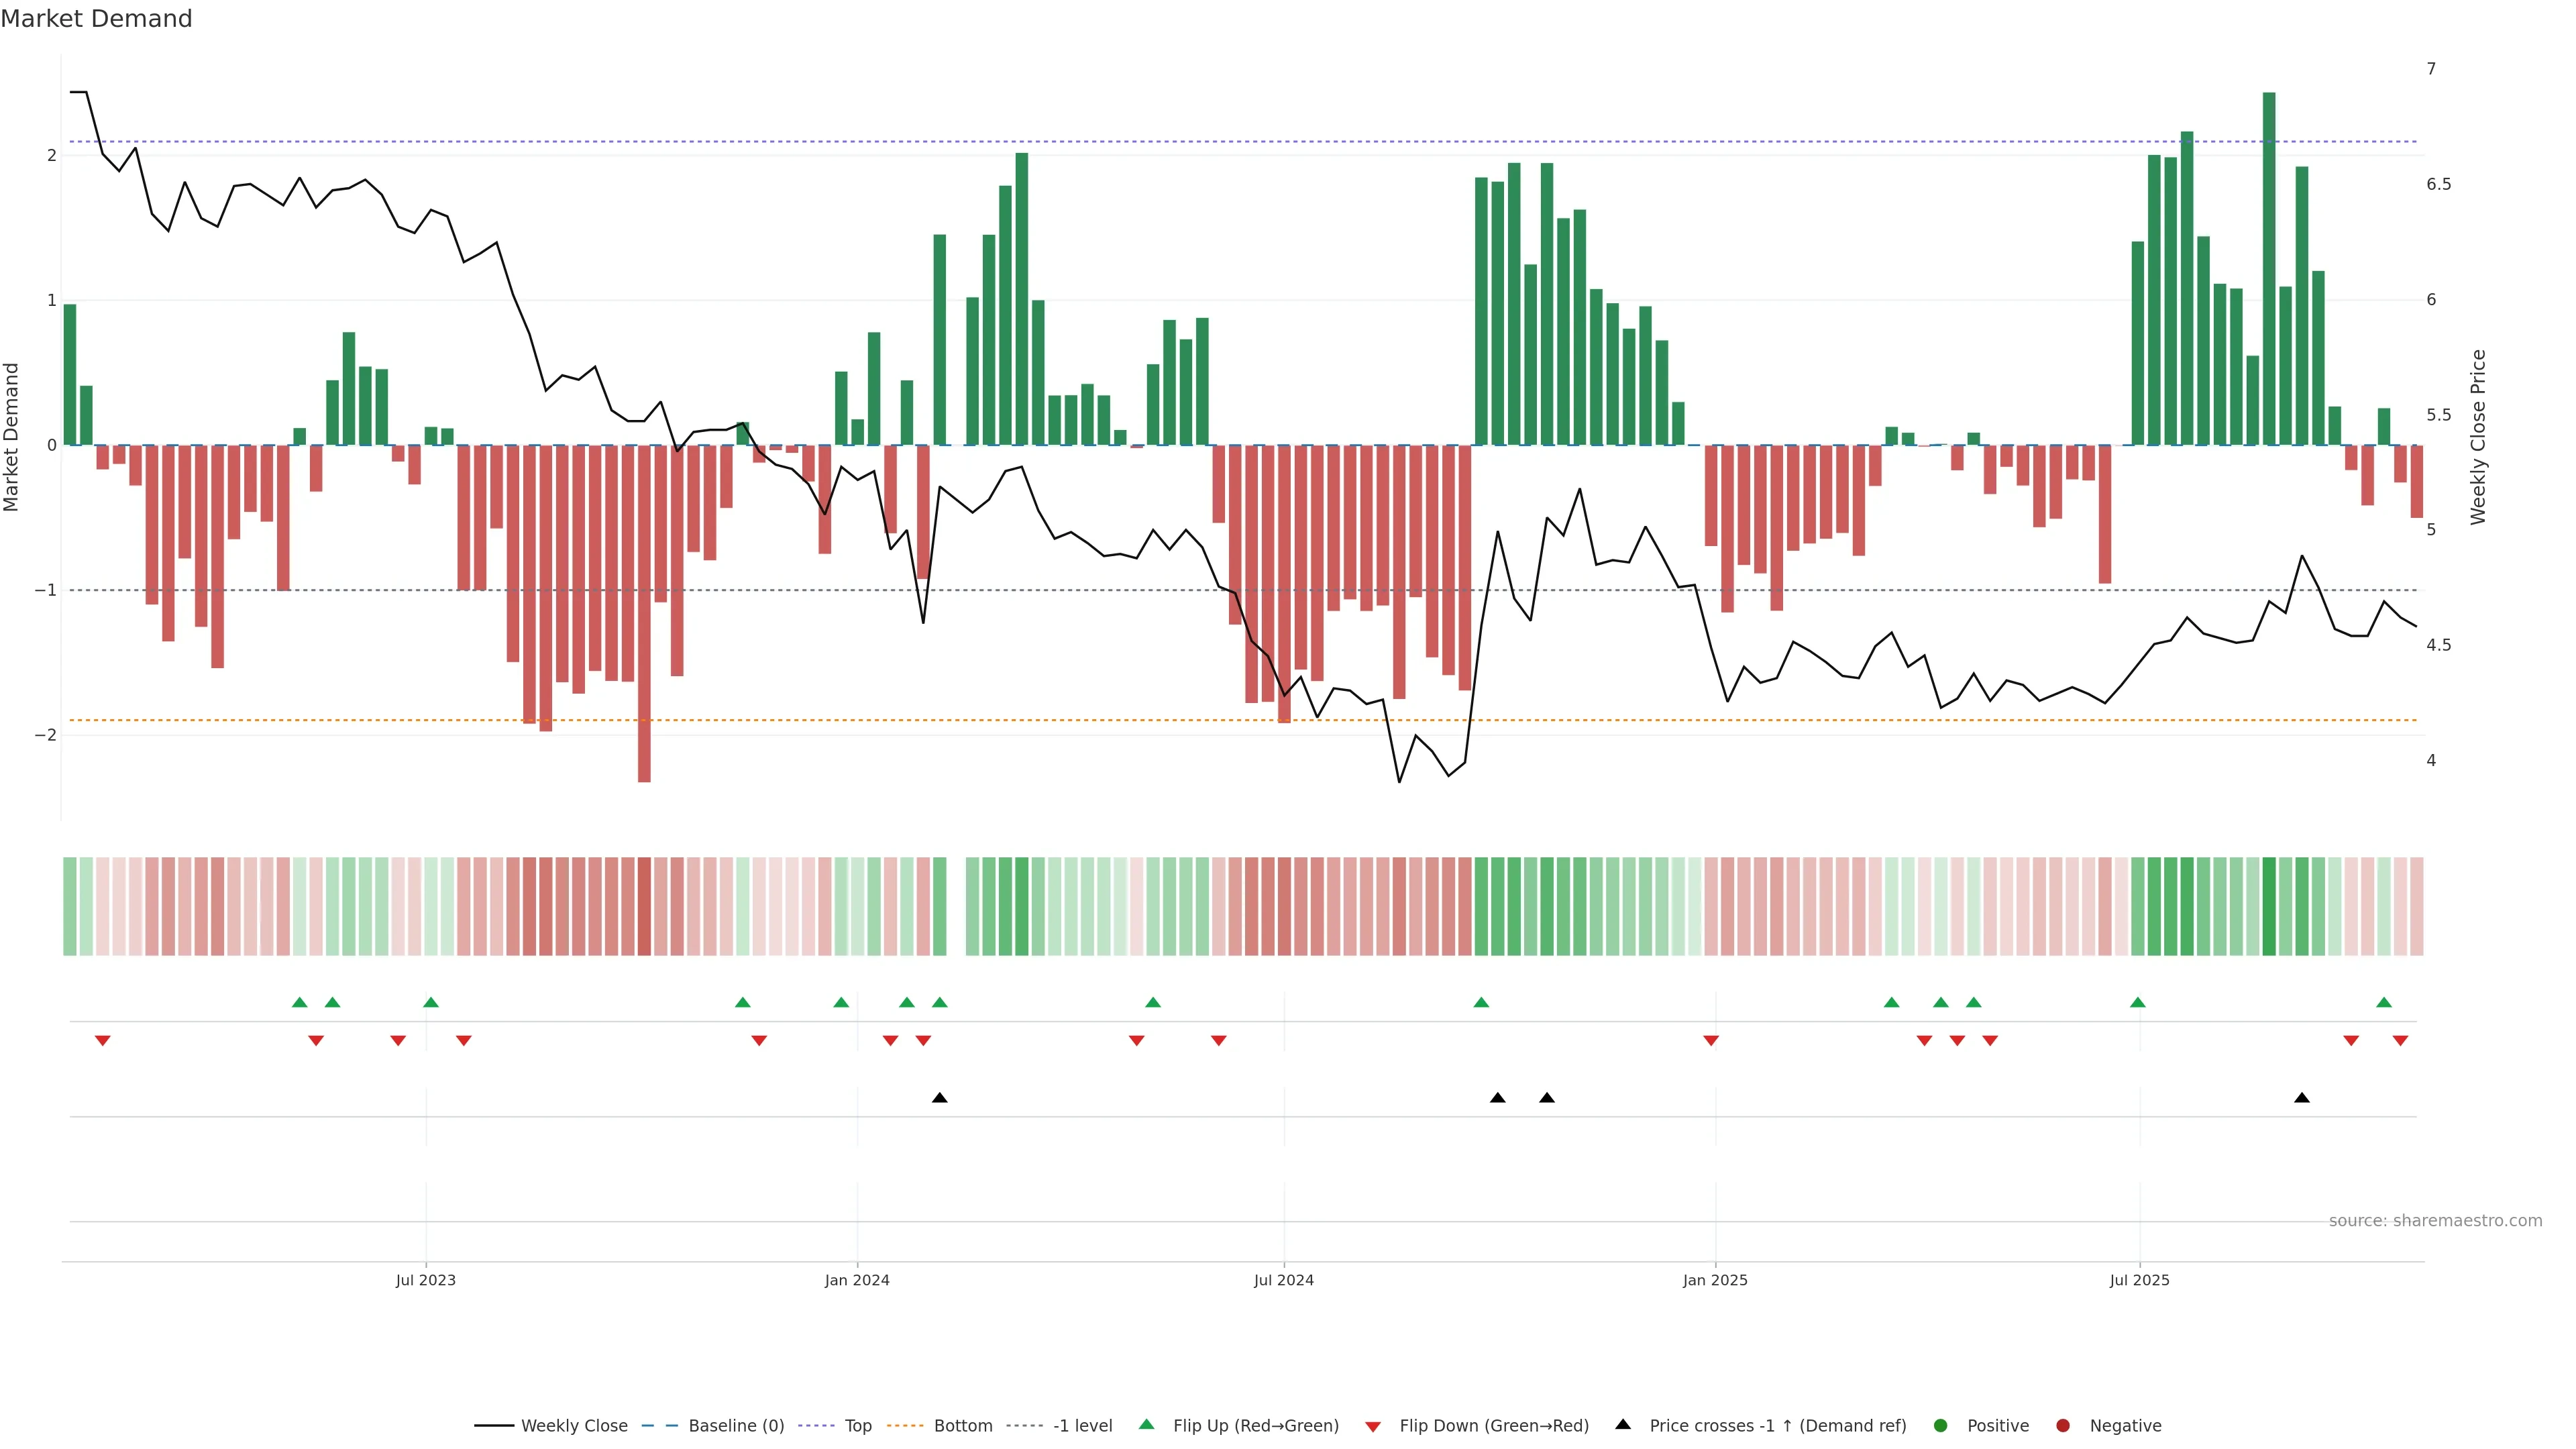The width and height of the screenshot is (2576, 1449).
Task: Toggle the -1 level legend entry
Action: 1082,1426
